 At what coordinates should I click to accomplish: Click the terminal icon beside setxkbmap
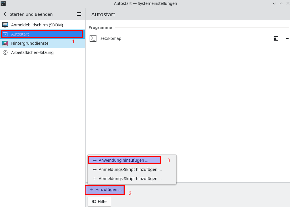pyautogui.click(x=93, y=38)
